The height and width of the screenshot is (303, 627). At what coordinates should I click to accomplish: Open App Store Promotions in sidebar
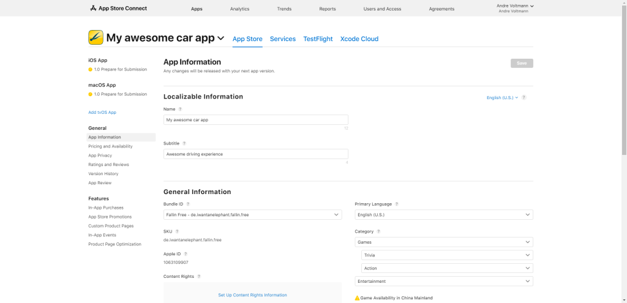(110, 217)
